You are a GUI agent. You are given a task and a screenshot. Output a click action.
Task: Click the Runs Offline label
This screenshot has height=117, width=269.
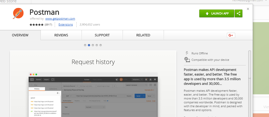pos(200,53)
